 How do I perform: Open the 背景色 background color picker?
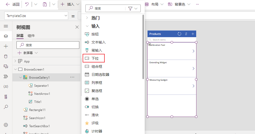click(x=179, y=4)
